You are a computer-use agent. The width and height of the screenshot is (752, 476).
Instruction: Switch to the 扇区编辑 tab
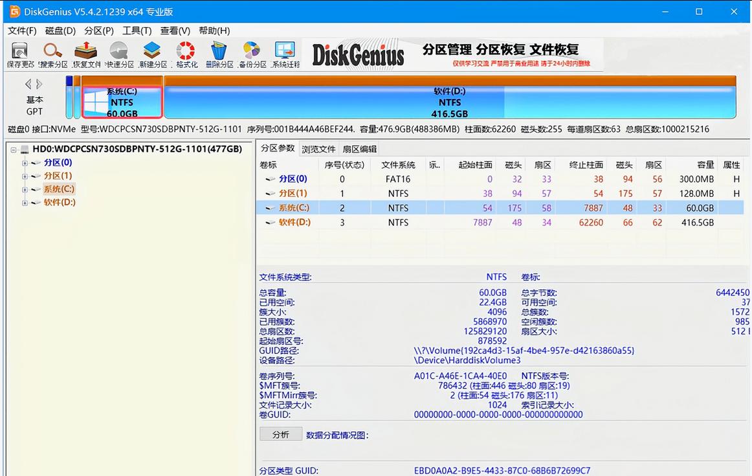click(359, 149)
